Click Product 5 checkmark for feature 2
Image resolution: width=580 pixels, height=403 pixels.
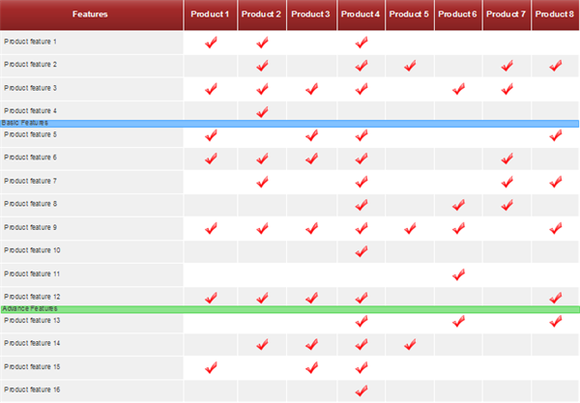410,66
